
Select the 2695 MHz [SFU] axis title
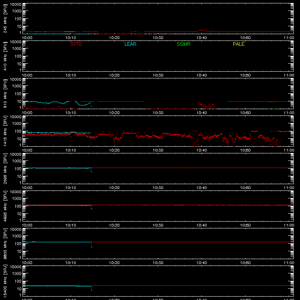pos(5,168)
